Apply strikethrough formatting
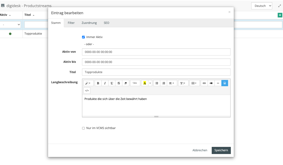 click(x=119, y=83)
